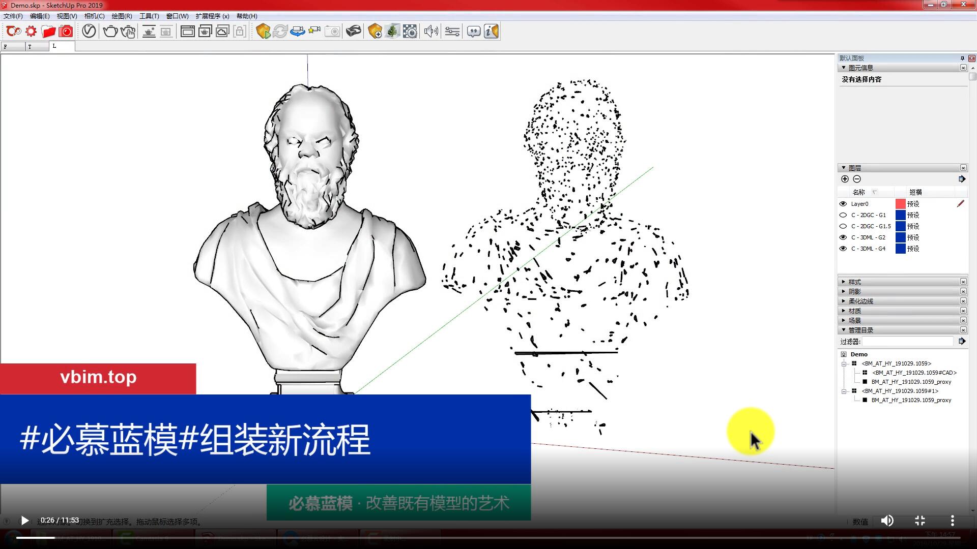977x549 pixels.
Task: Click the red camera icon in toolbar
Action: coord(66,32)
